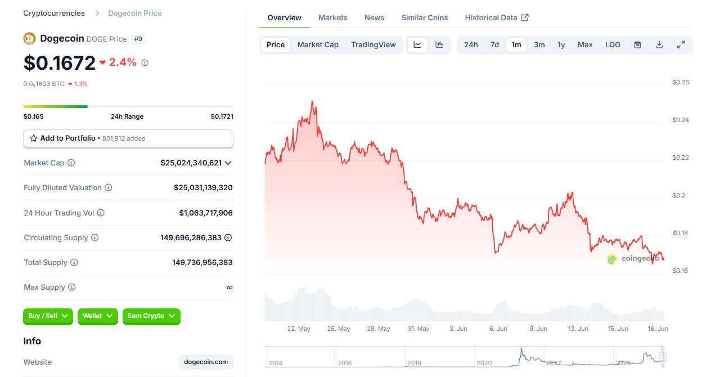Click the star icon in Add to Portfolio
Viewport: 715px width, 377px height.
34,138
